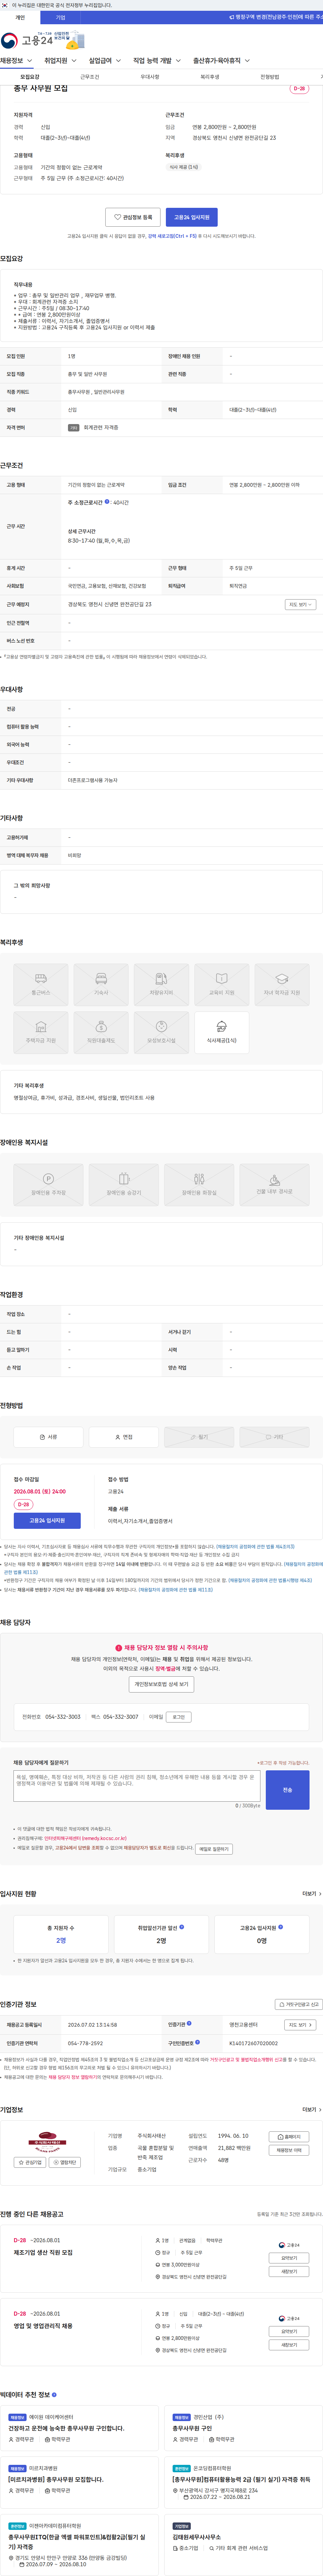This screenshot has width=323, height=2576.
Task: Open 개인정보보호법 상세 보기
Action: pos(161,1684)
